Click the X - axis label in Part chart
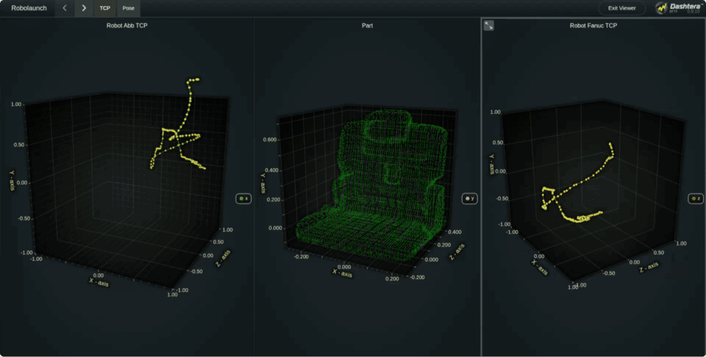The image size is (706, 357). [343, 272]
